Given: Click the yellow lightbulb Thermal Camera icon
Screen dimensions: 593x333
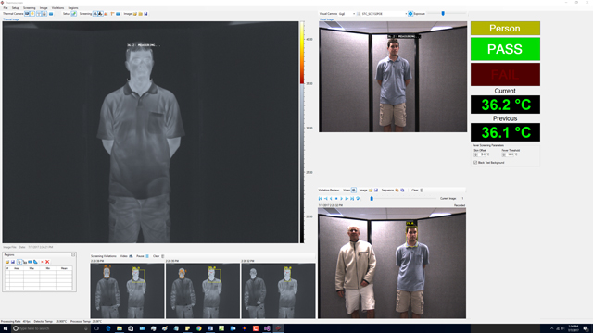Looking at the screenshot, I should [32, 14].
